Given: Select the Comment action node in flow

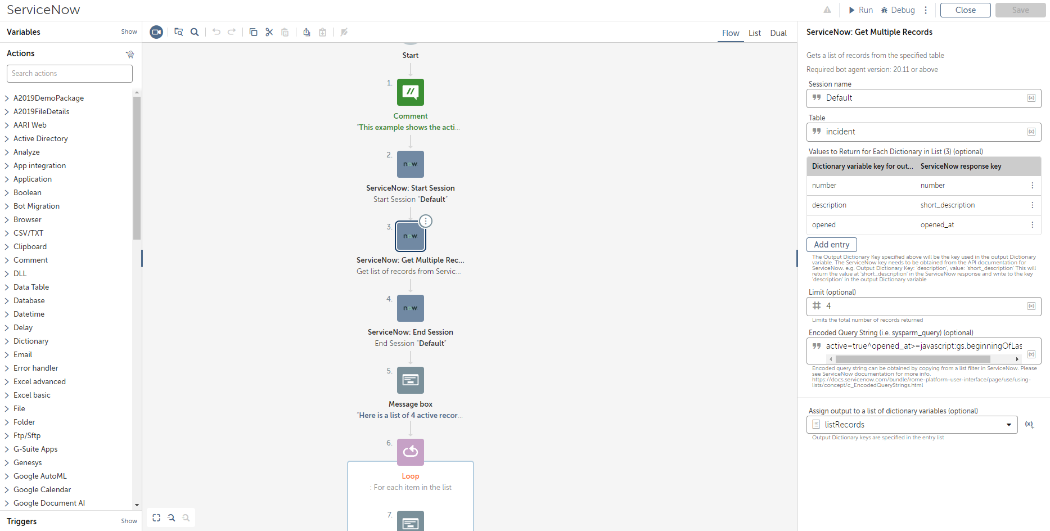Looking at the screenshot, I should [411, 92].
